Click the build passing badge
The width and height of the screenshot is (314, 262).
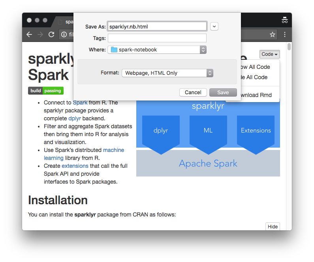45,91
